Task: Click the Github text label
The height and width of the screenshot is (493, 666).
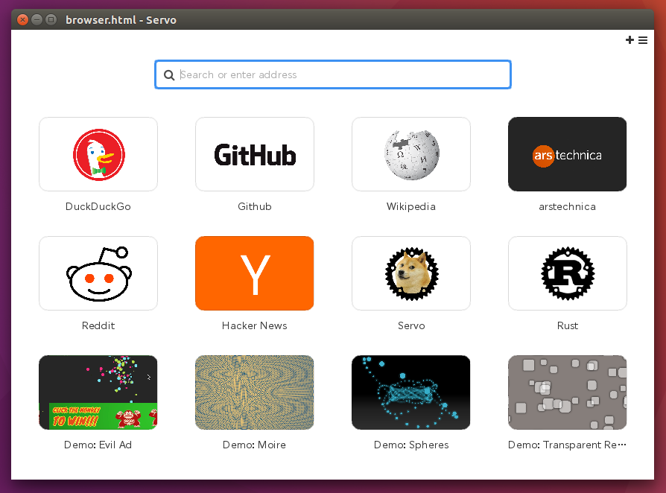Action: point(255,206)
